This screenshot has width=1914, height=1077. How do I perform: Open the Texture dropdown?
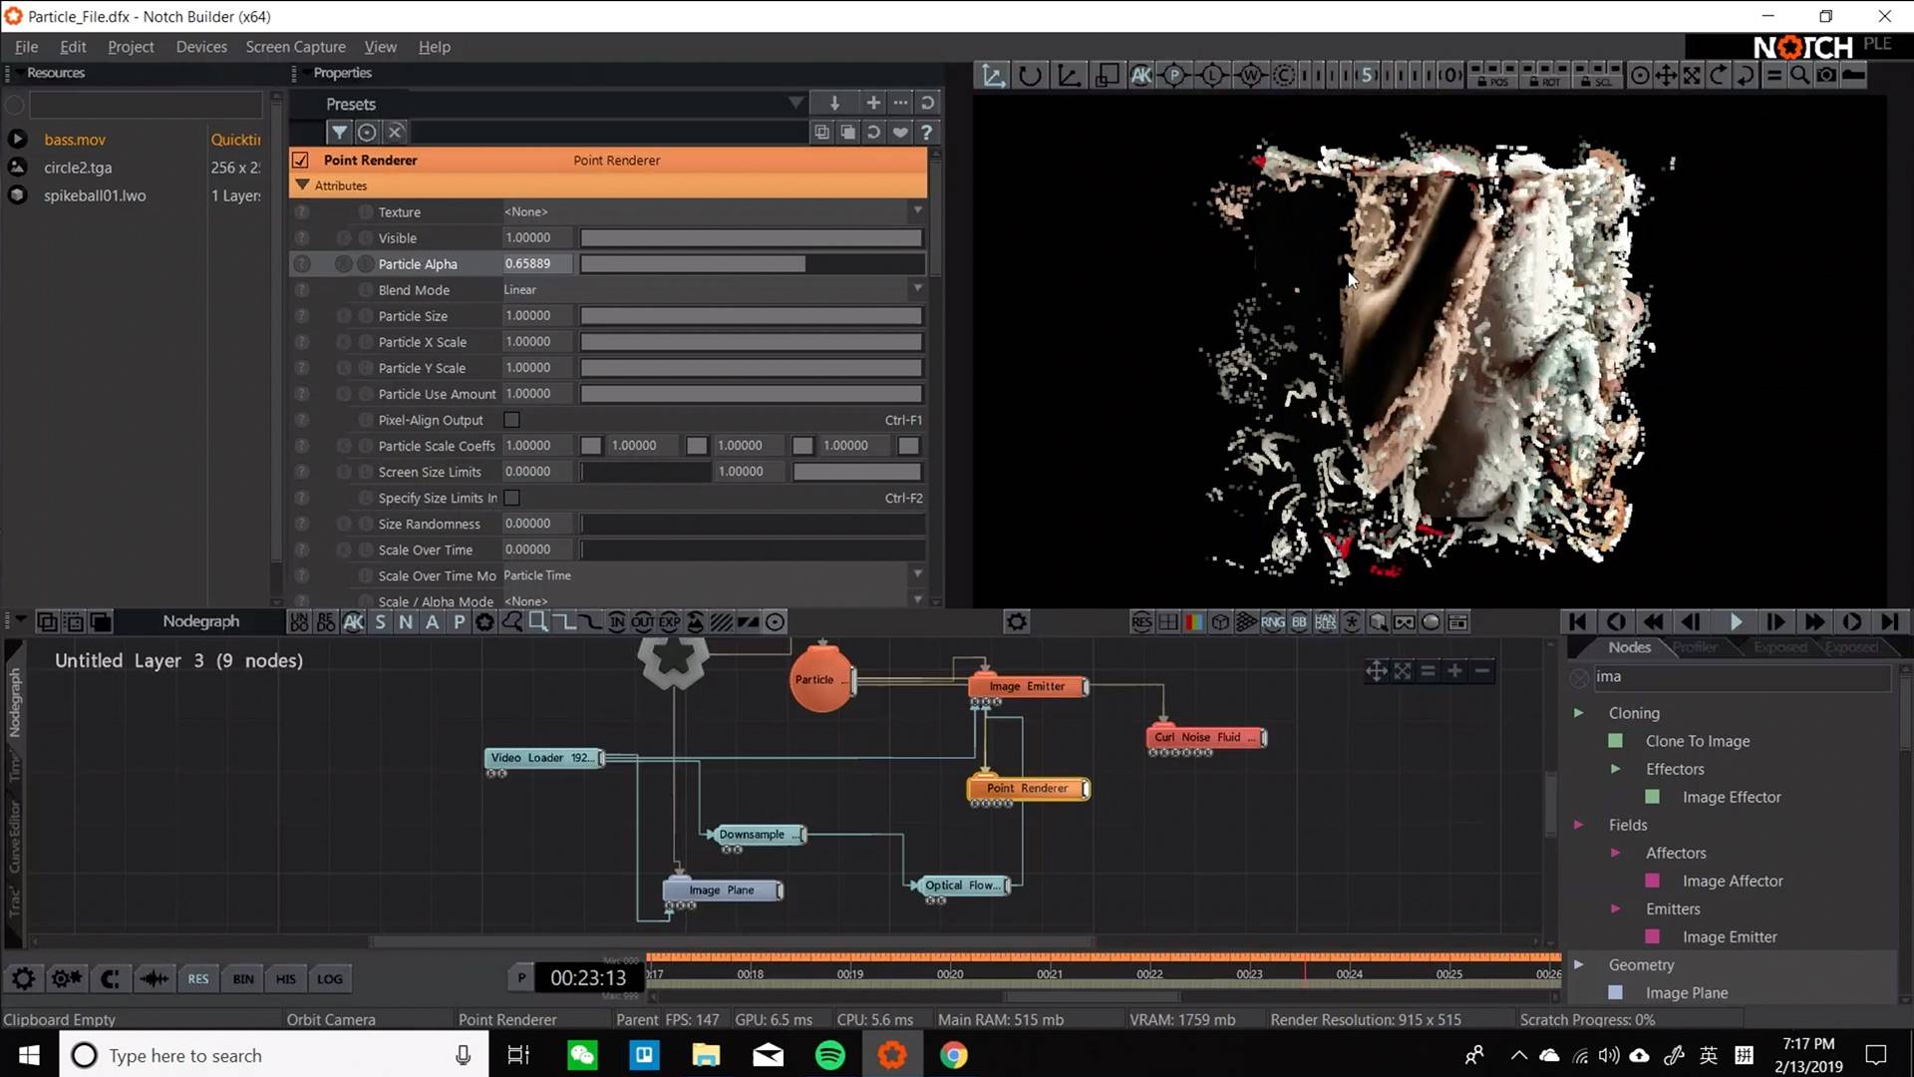[x=714, y=211]
